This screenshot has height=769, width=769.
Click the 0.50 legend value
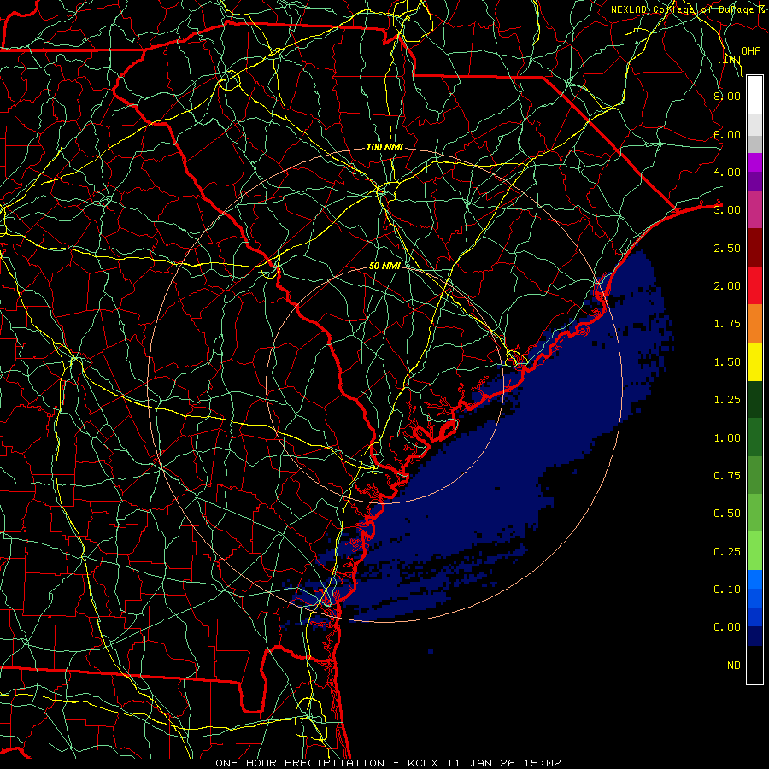(x=727, y=514)
